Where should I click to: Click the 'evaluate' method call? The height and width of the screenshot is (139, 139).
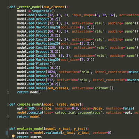click(53, 133)
